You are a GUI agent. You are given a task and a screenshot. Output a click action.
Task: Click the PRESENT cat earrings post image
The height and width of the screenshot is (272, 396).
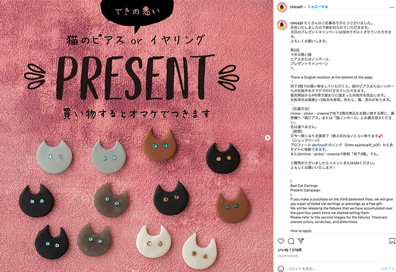point(137,136)
